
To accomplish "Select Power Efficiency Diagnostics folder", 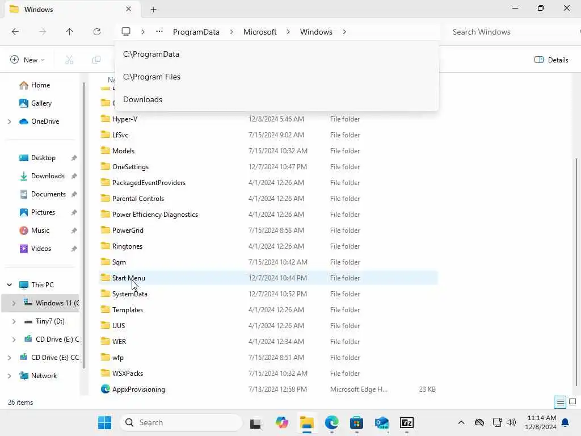I will 268,214.
